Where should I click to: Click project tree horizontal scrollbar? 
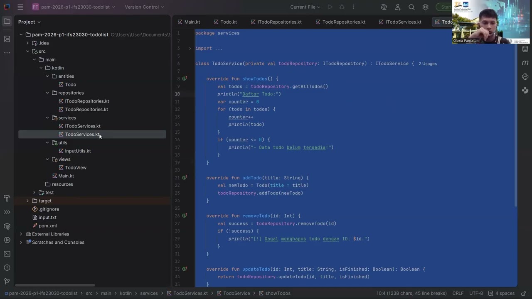tap(55, 285)
